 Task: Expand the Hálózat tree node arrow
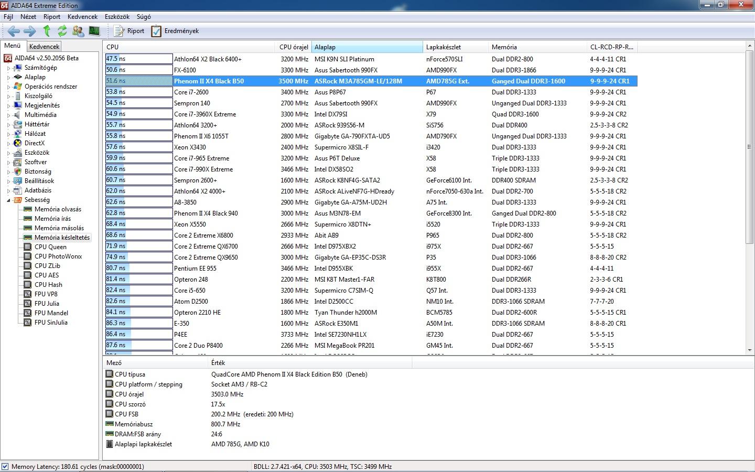[8, 134]
